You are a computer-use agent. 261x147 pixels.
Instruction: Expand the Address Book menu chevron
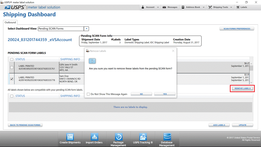coord(204,7)
